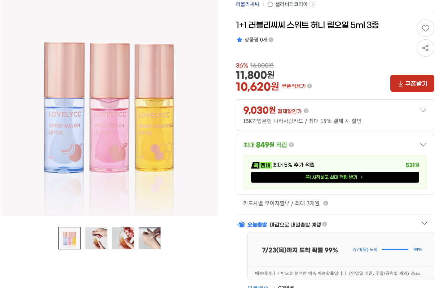435x288 pixels.
Task: Click the share icon button
Action: [426, 48]
